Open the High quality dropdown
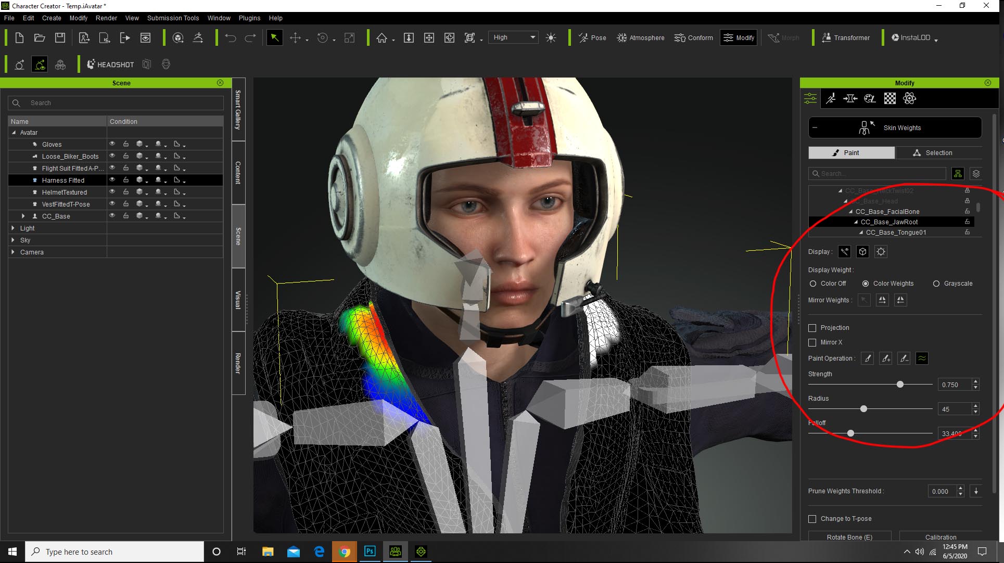The height and width of the screenshot is (563, 1004). click(514, 37)
